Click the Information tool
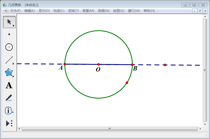 [9, 110]
